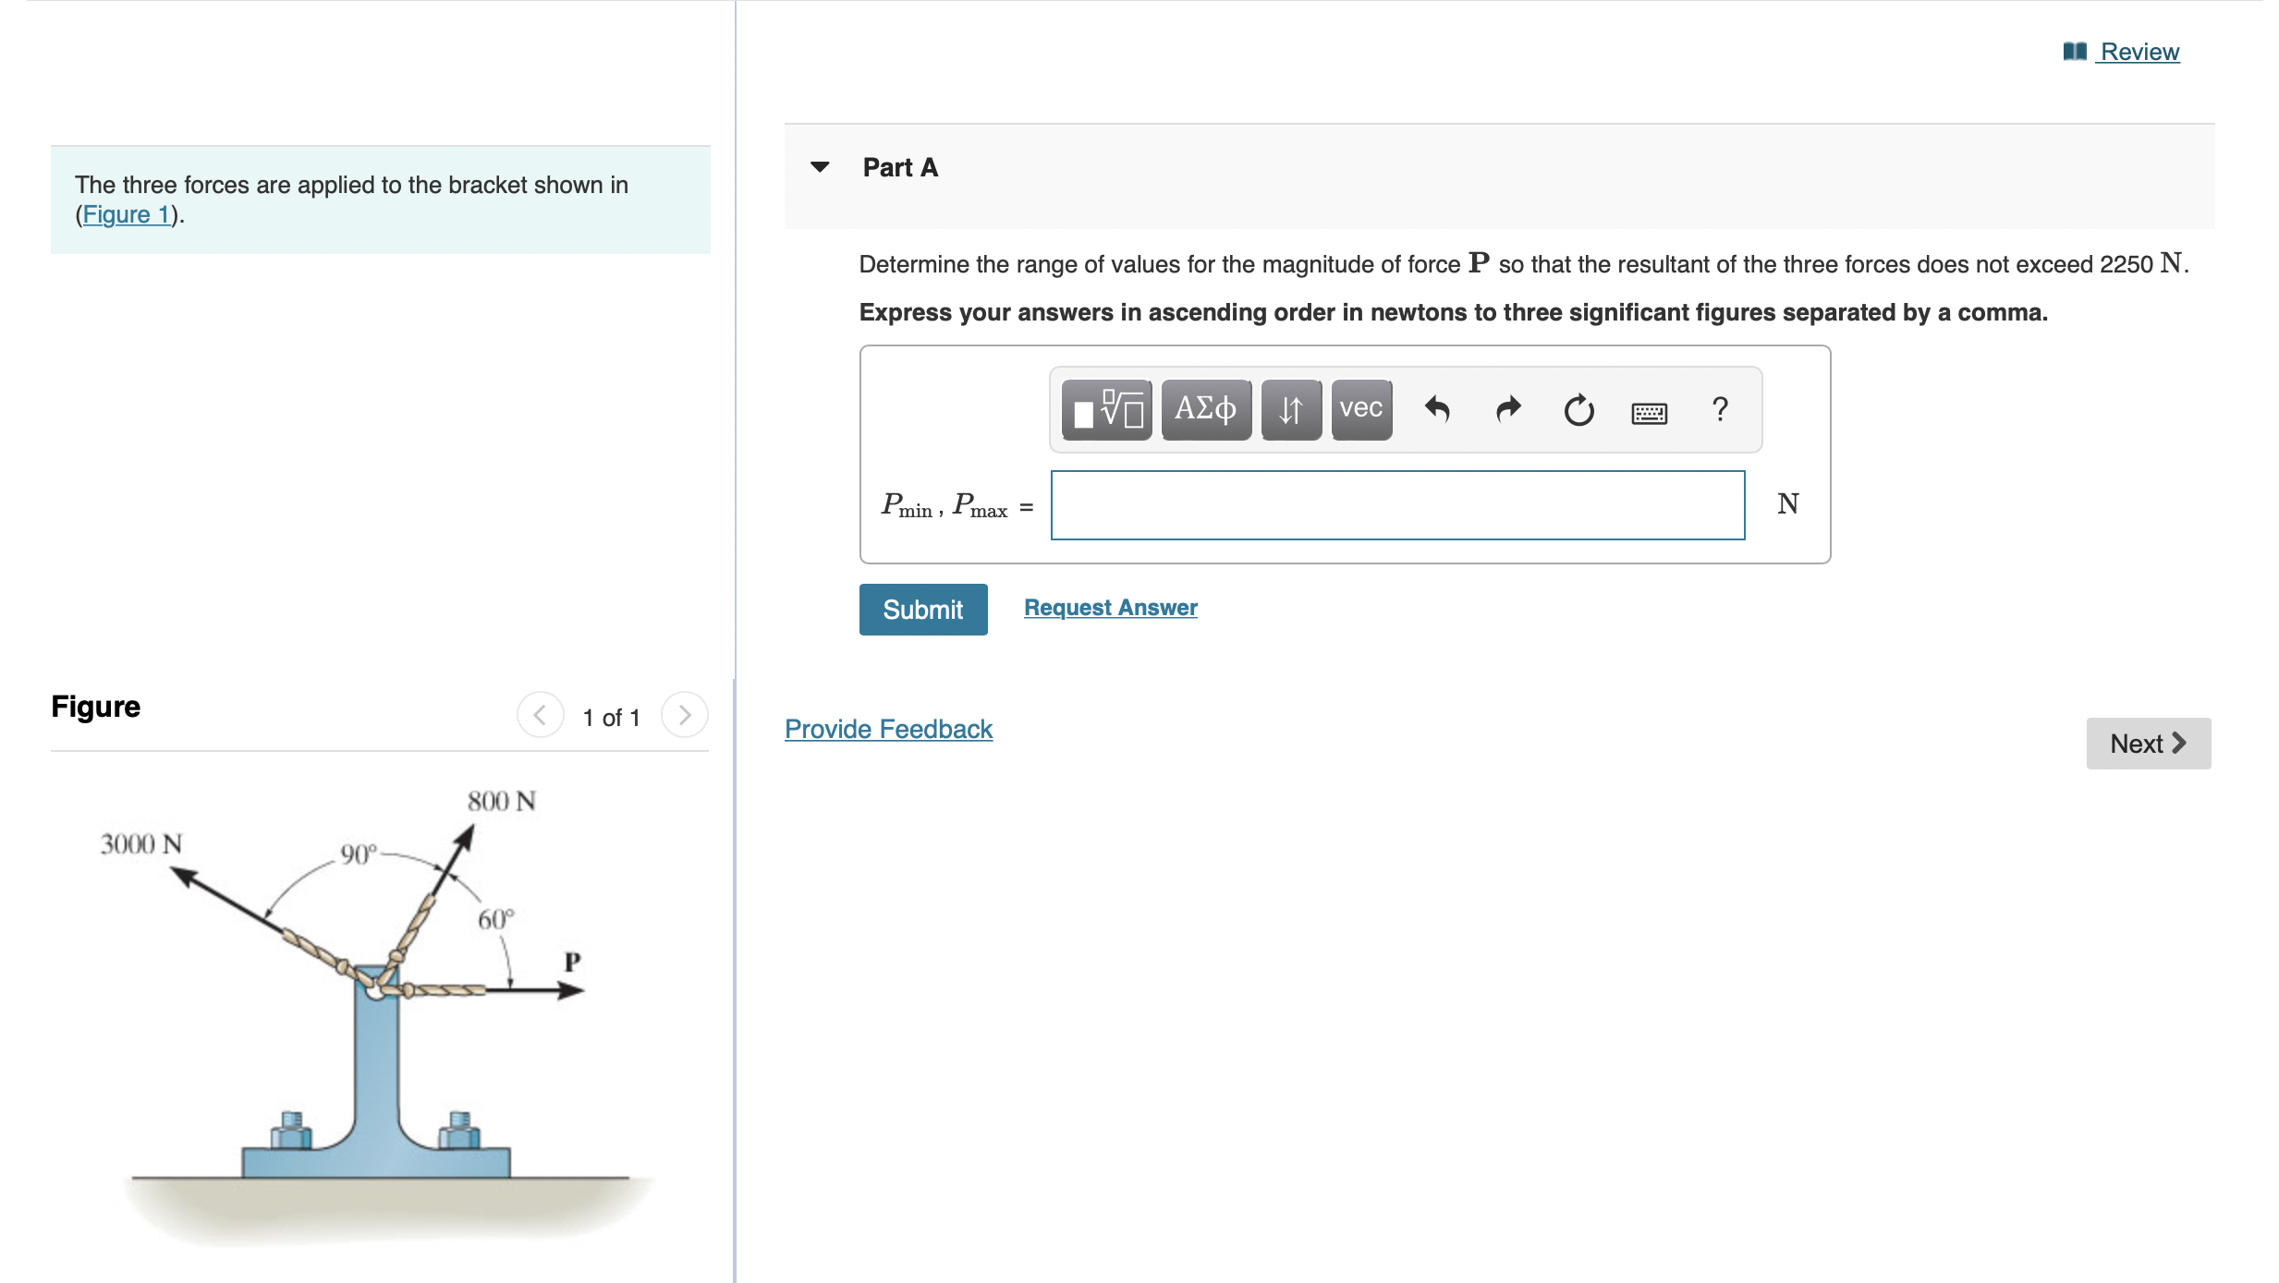The height and width of the screenshot is (1283, 2279).
Task: Undo the last answer entry
Action: [x=1437, y=409]
